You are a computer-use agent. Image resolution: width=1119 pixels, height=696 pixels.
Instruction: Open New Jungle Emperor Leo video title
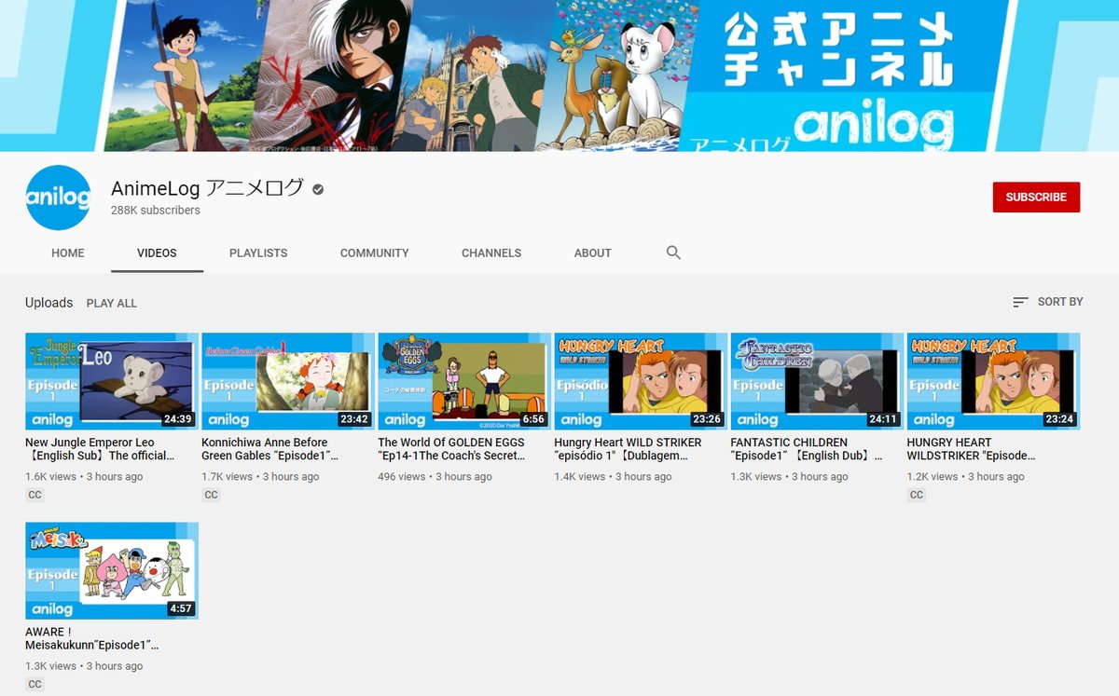tap(100, 449)
